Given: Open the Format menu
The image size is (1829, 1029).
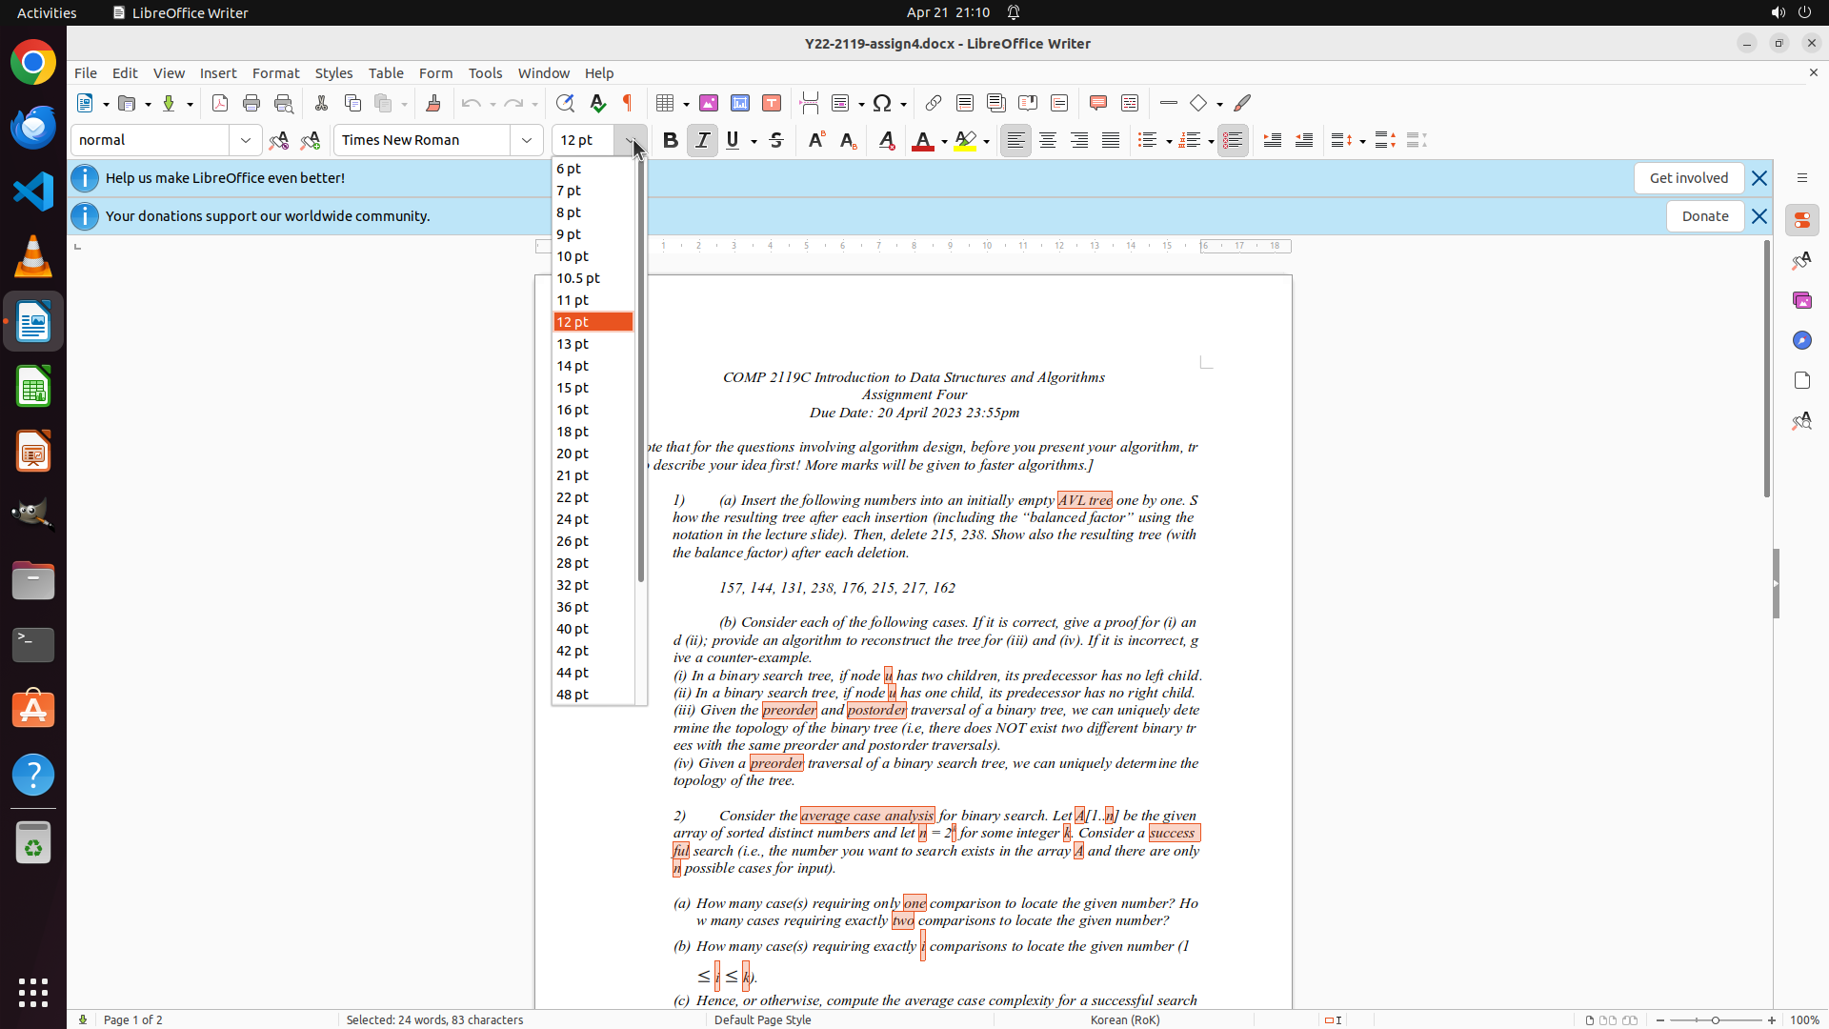Looking at the screenshot, I should pyautogui.click(x=275, y=72).
